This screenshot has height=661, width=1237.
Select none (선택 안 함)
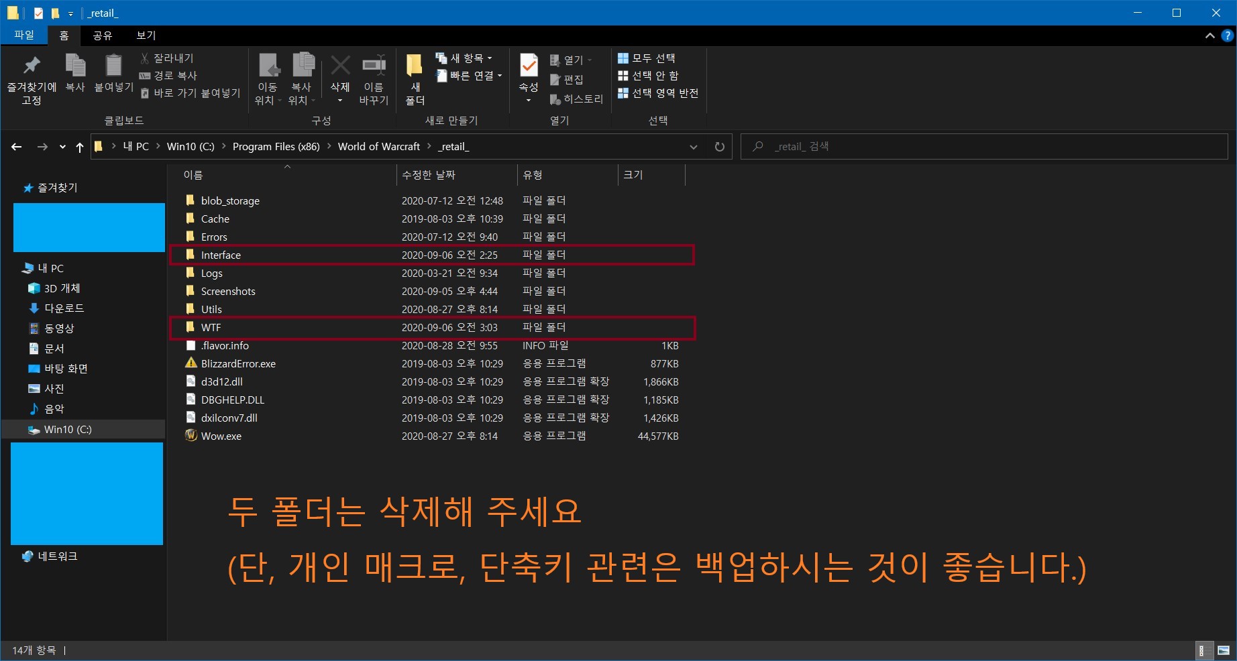point(648,76)
